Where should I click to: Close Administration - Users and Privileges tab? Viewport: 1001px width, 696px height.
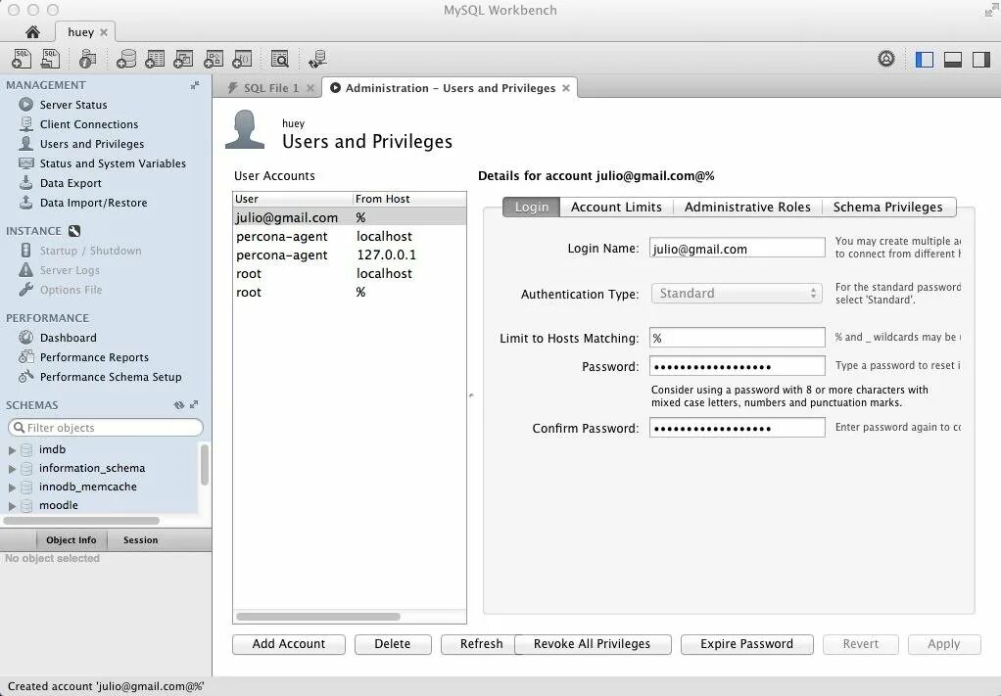pos(565,88)
